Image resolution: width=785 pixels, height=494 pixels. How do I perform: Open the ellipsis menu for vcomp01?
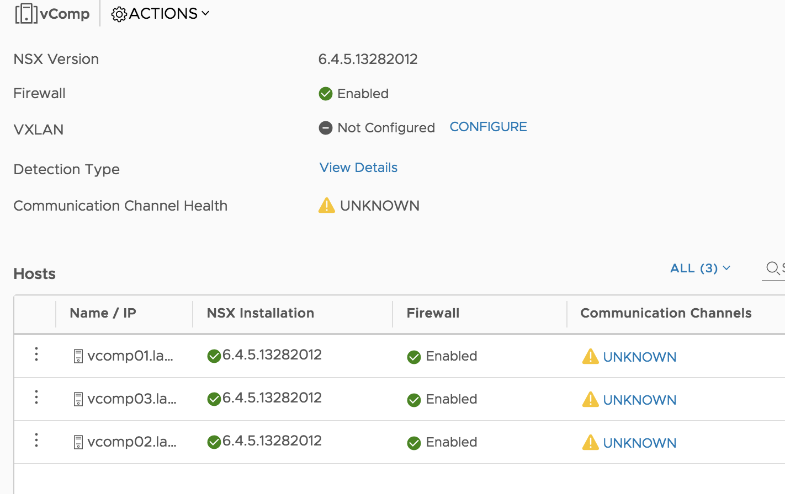click(x=36, y=355)
